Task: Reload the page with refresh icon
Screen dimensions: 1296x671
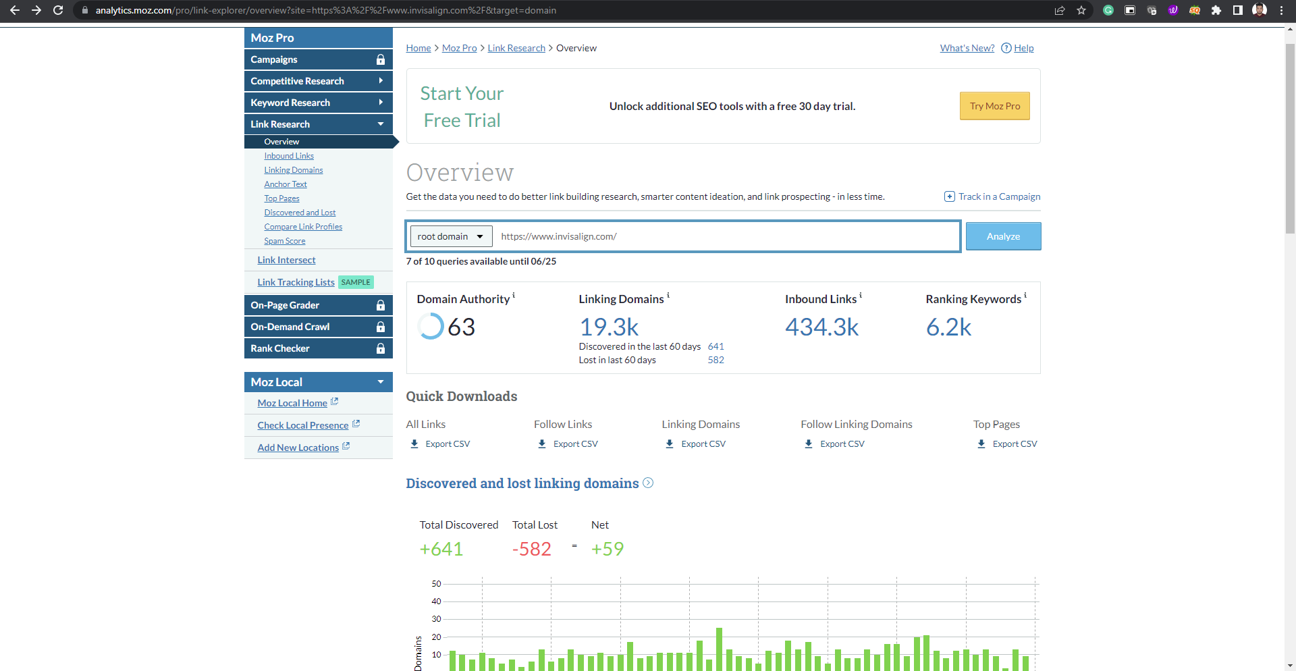Action: tap(58, 10)
